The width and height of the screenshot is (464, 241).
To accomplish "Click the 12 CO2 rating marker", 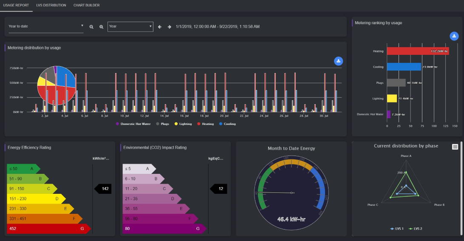I will pos(218,189).
